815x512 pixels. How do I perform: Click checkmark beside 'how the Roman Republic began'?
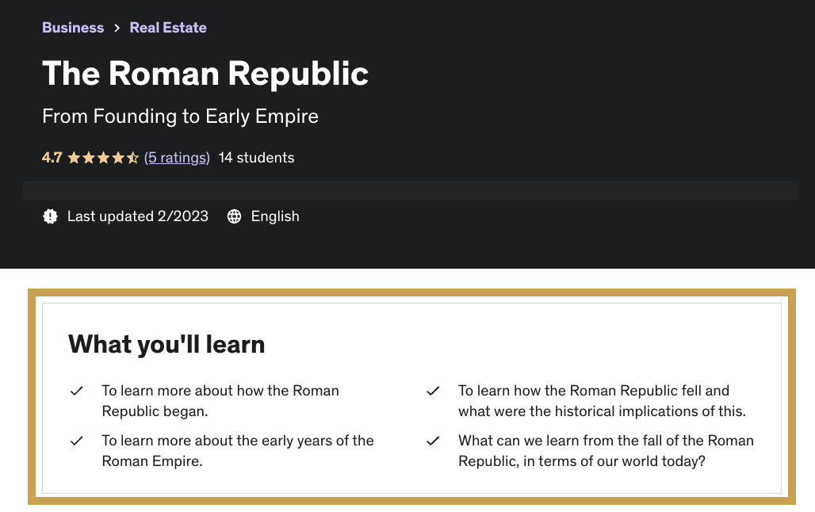77,391
